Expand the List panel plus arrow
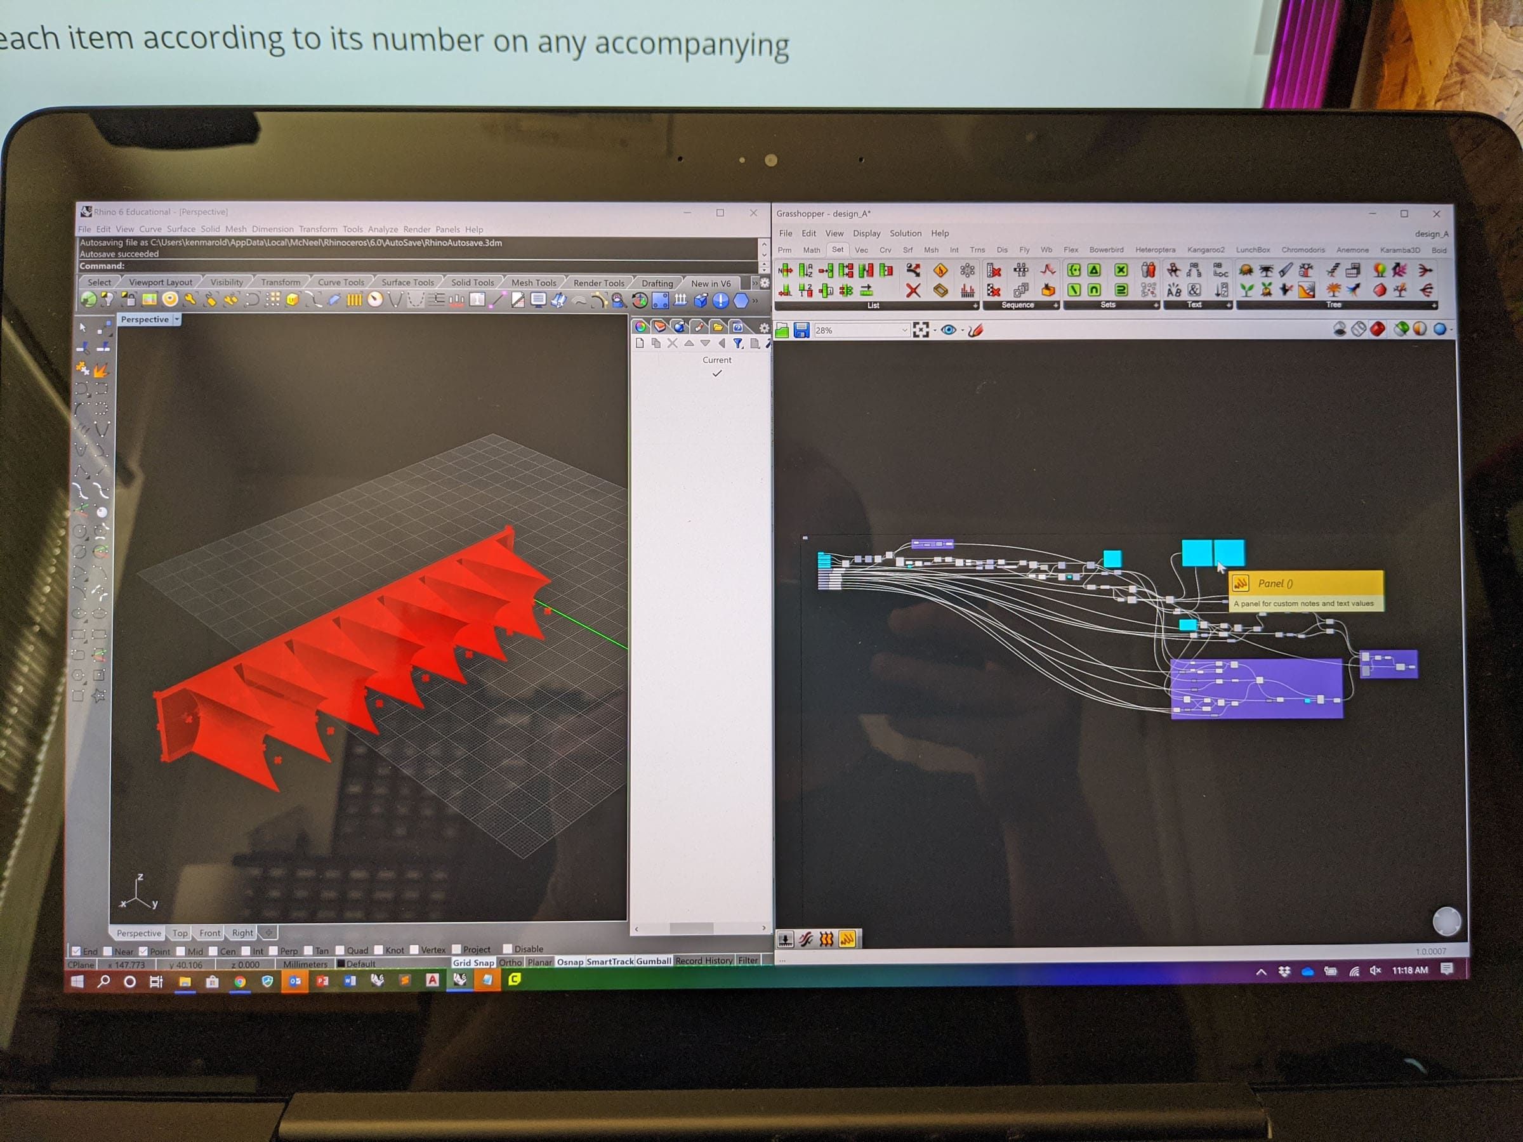This screenshot has width=1523, height=1142. (x=974, y=306)
